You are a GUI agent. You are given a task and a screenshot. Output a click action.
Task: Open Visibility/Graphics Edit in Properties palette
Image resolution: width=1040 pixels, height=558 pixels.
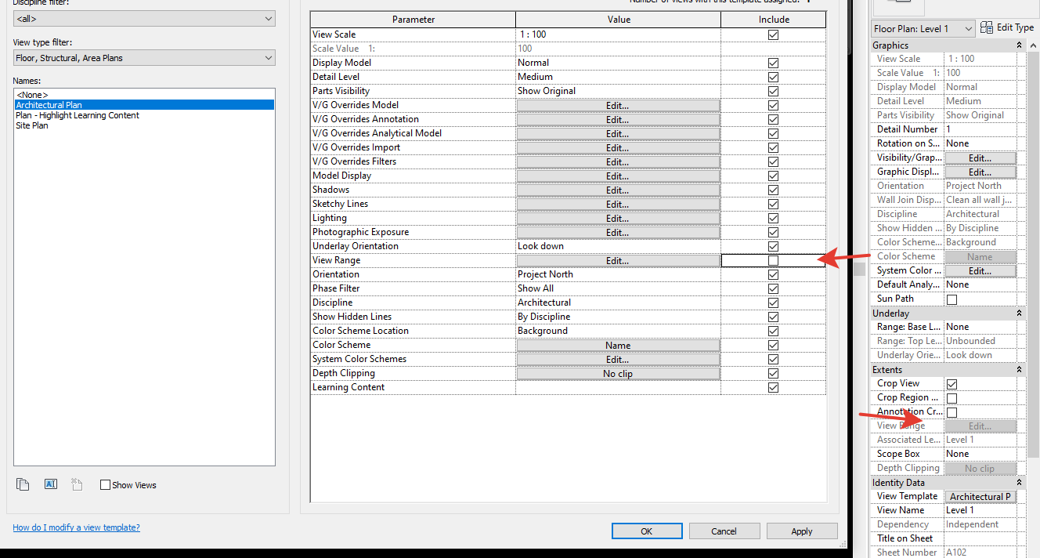980,157
